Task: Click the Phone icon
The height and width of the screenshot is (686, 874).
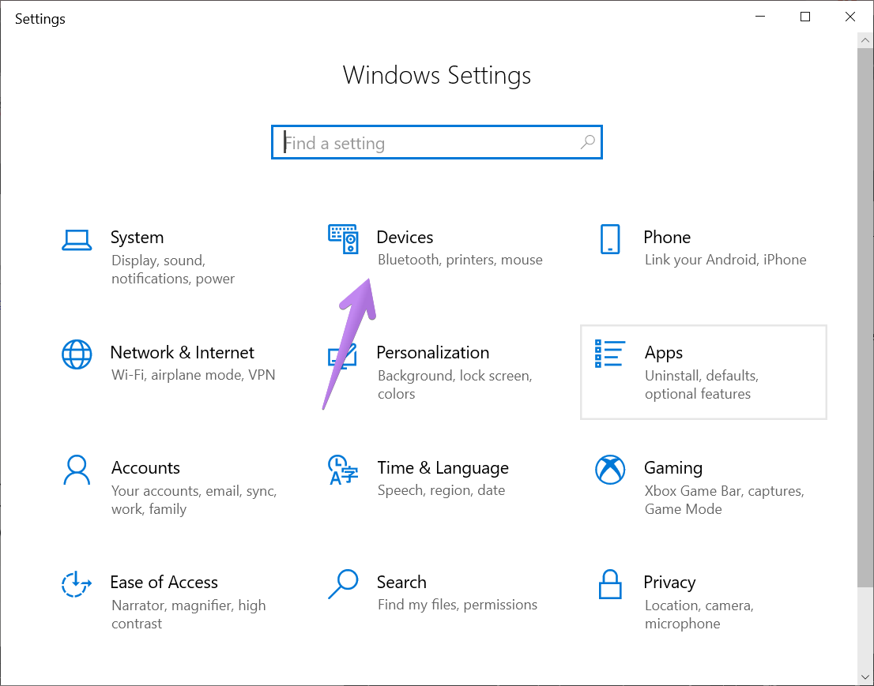Action: click(610, 239)
